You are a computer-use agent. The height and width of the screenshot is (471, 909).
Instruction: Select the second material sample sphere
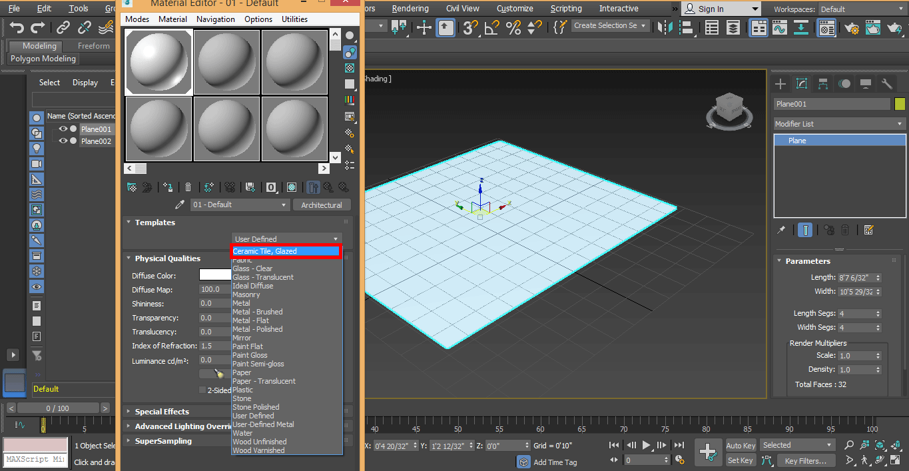click(x=226, y=62)
